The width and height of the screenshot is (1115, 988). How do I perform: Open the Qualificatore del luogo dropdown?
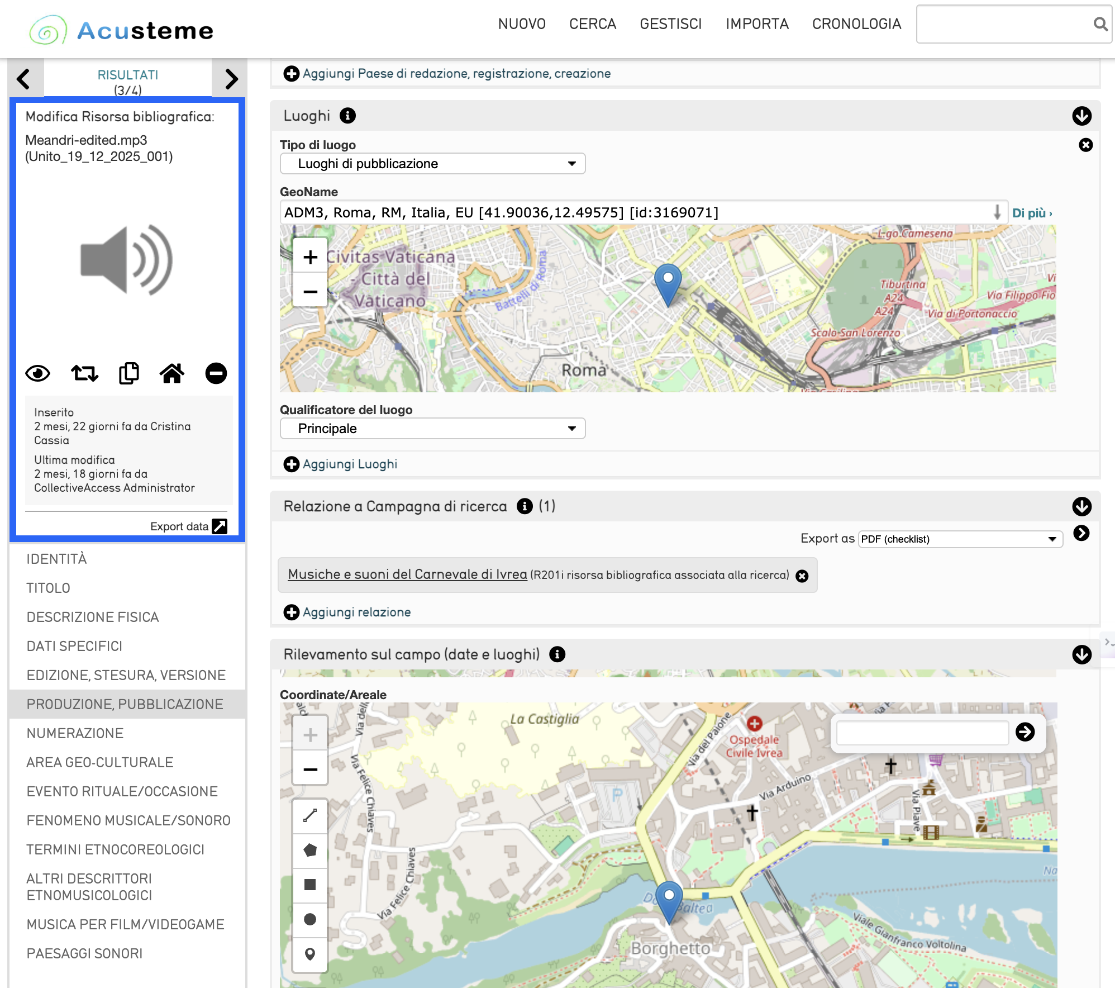432,429
